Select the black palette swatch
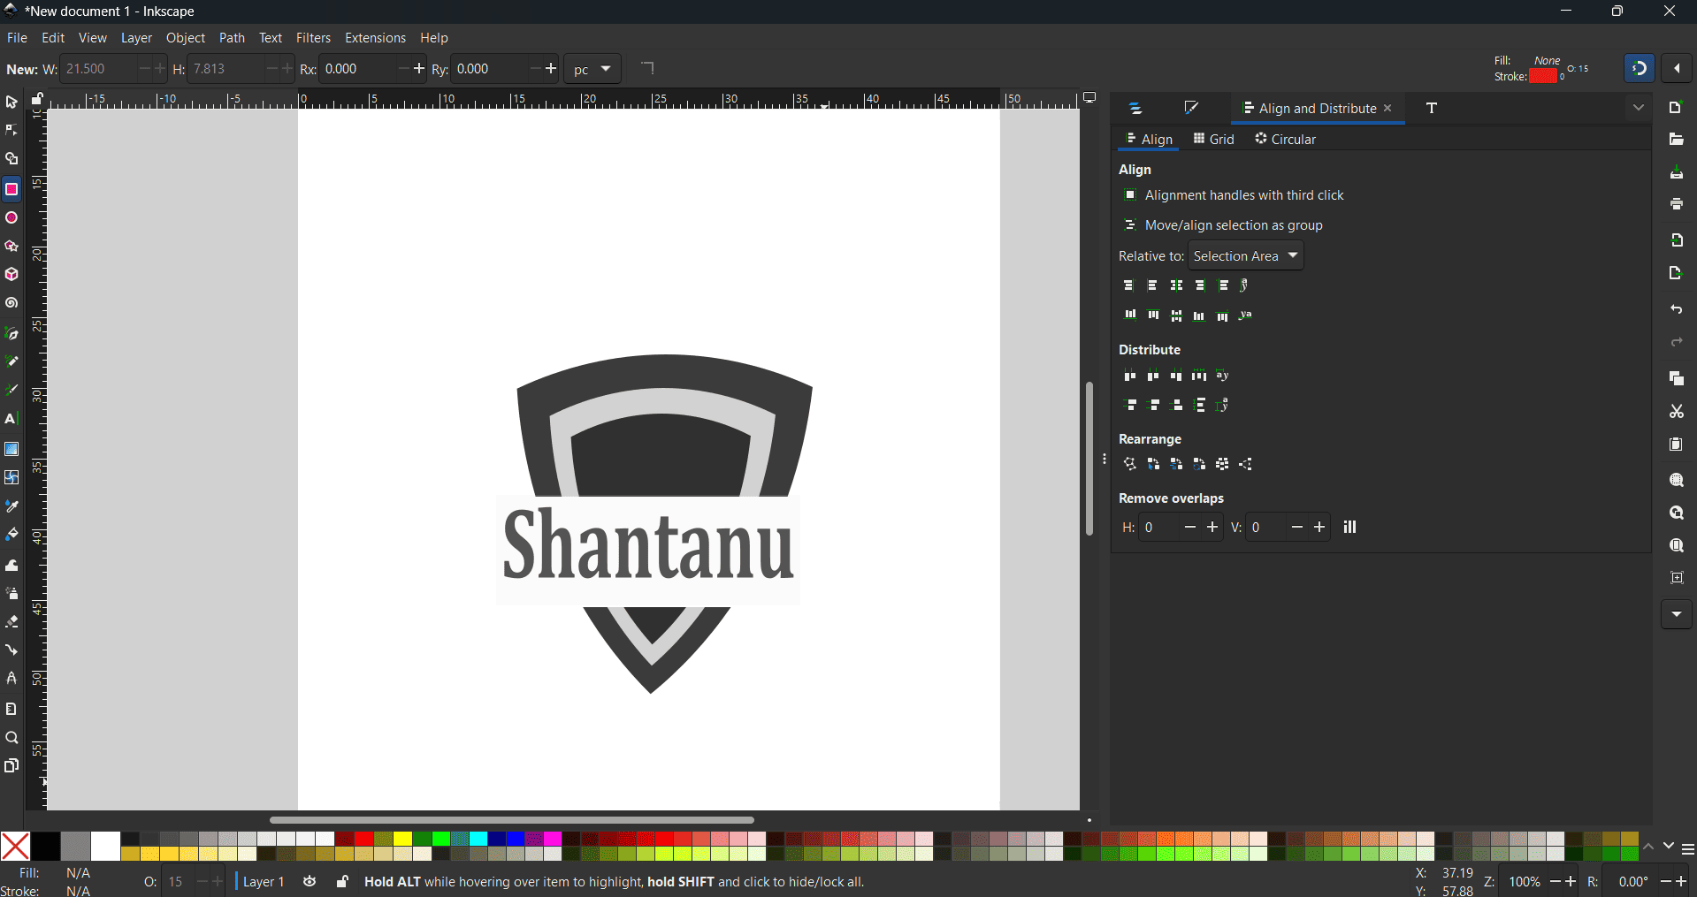1697x897 pixels. point(45,847)
